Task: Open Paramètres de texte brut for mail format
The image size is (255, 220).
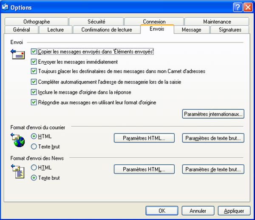Action: tap(213, 138)
